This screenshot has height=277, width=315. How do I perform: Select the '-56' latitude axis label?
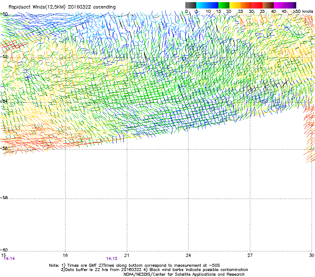[x=4, y=148]
